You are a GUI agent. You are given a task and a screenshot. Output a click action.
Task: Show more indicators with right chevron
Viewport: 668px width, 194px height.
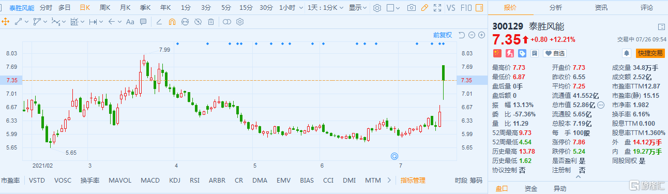pos(389,181)
